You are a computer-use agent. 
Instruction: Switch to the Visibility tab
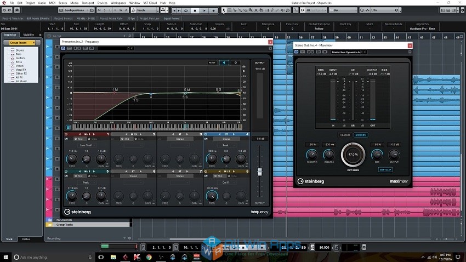(29, 35)
